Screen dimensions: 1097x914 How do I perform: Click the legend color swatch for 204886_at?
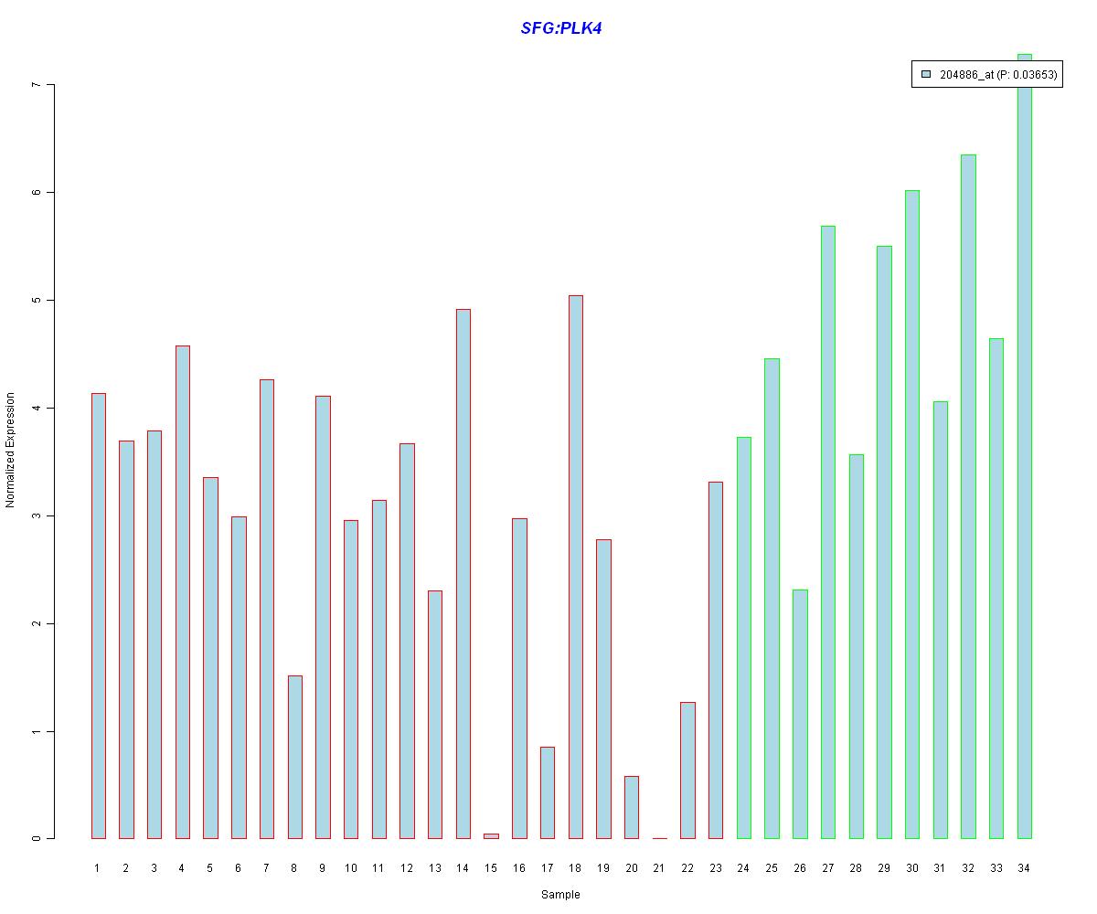coord(926,75)
